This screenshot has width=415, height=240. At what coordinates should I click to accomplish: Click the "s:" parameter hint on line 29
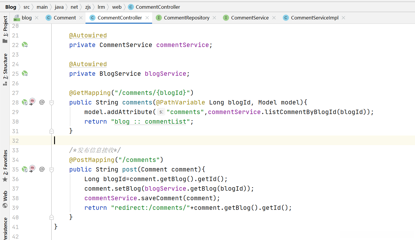(161, 112)
